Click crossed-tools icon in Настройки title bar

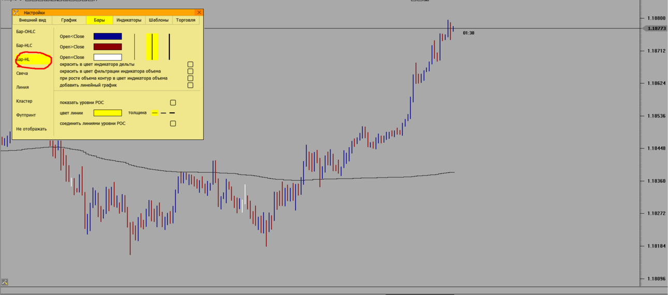click(x=16, y=12)
